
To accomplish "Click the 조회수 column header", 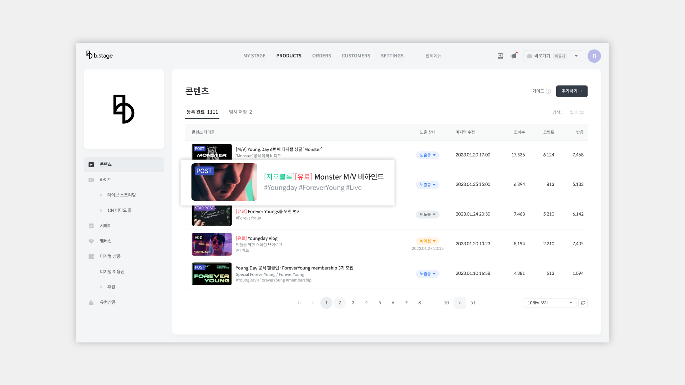I will pyautogui.click(x=519, y=132).
